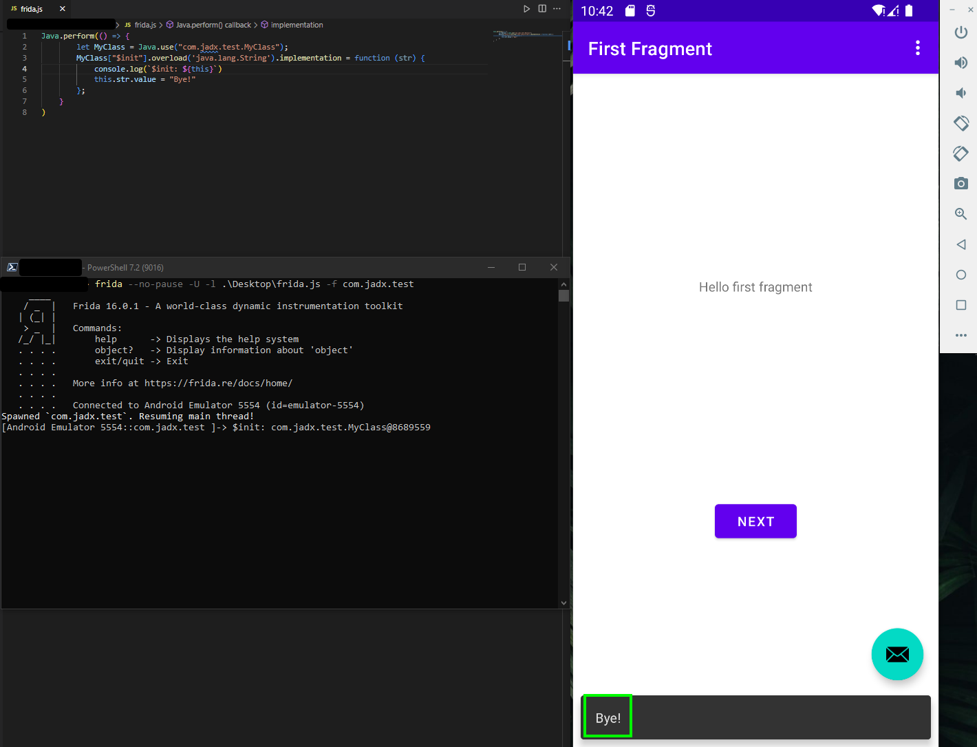This screenshot has width=977, height=747.
Task: Open recent apps with the Overview icon
Action: pyautogui.click(x=960, y=304)
